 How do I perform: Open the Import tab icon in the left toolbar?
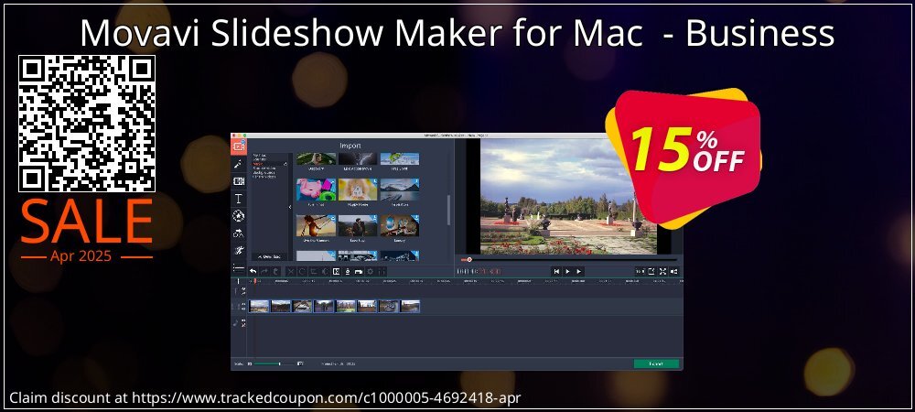(x=239, y=146)
